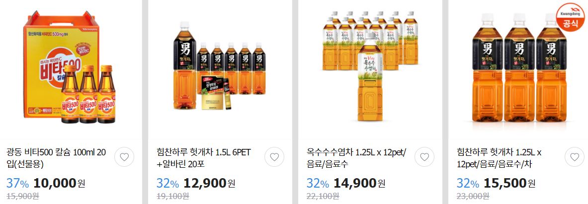Screen dimensions: 588x204
Task: Open the 헛개차 1.5L bottles with 알바린 image
Action: point(221,67)
